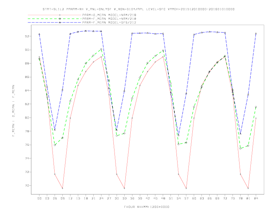Image resolution: width=279 pixels, height=216 pixels.
Task: Click x-axis tick label 06
Action: [55, 198]
